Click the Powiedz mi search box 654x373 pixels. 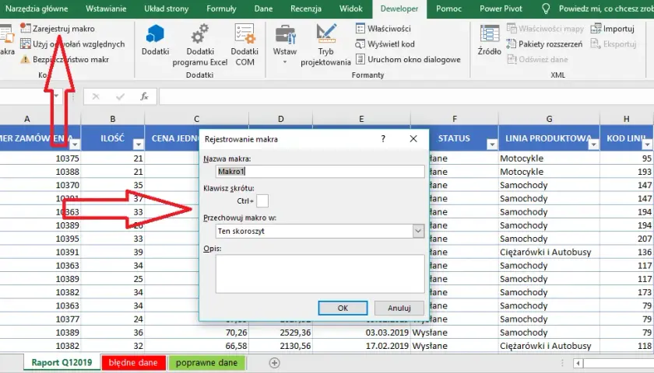click(606, 9)
